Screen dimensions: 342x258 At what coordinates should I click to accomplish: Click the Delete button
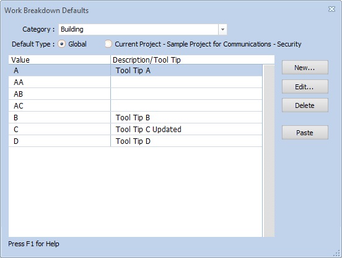coord(305,105)
